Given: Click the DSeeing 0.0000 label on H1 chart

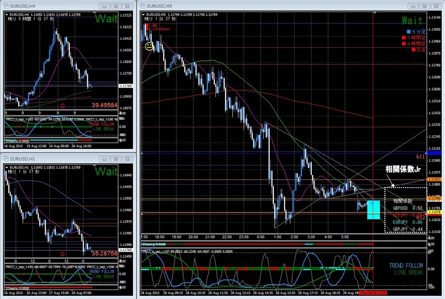Looking at the screenshot, I should (17, 288).
